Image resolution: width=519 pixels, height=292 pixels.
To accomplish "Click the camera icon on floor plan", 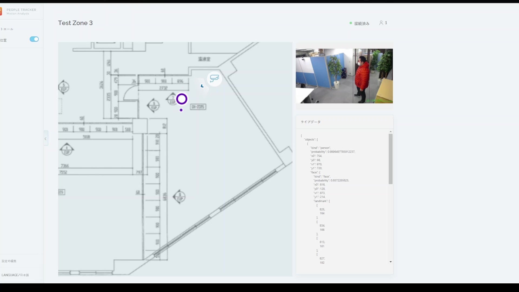I will (x=214, y=79).
